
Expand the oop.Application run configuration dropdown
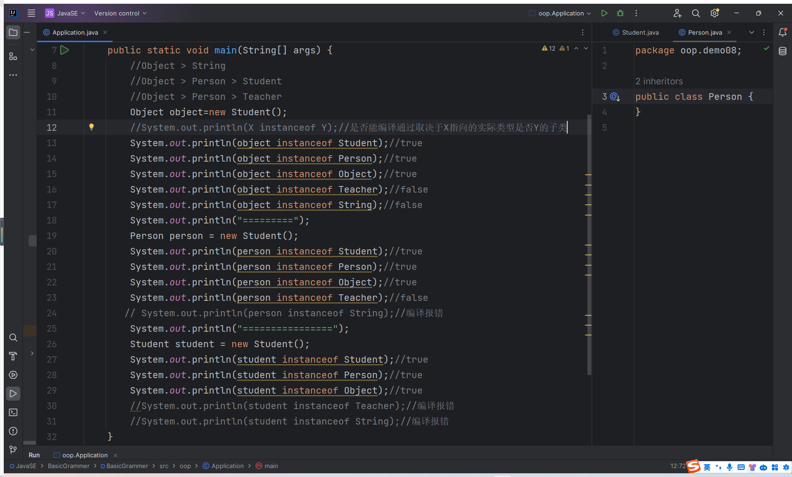click(561, 13)
